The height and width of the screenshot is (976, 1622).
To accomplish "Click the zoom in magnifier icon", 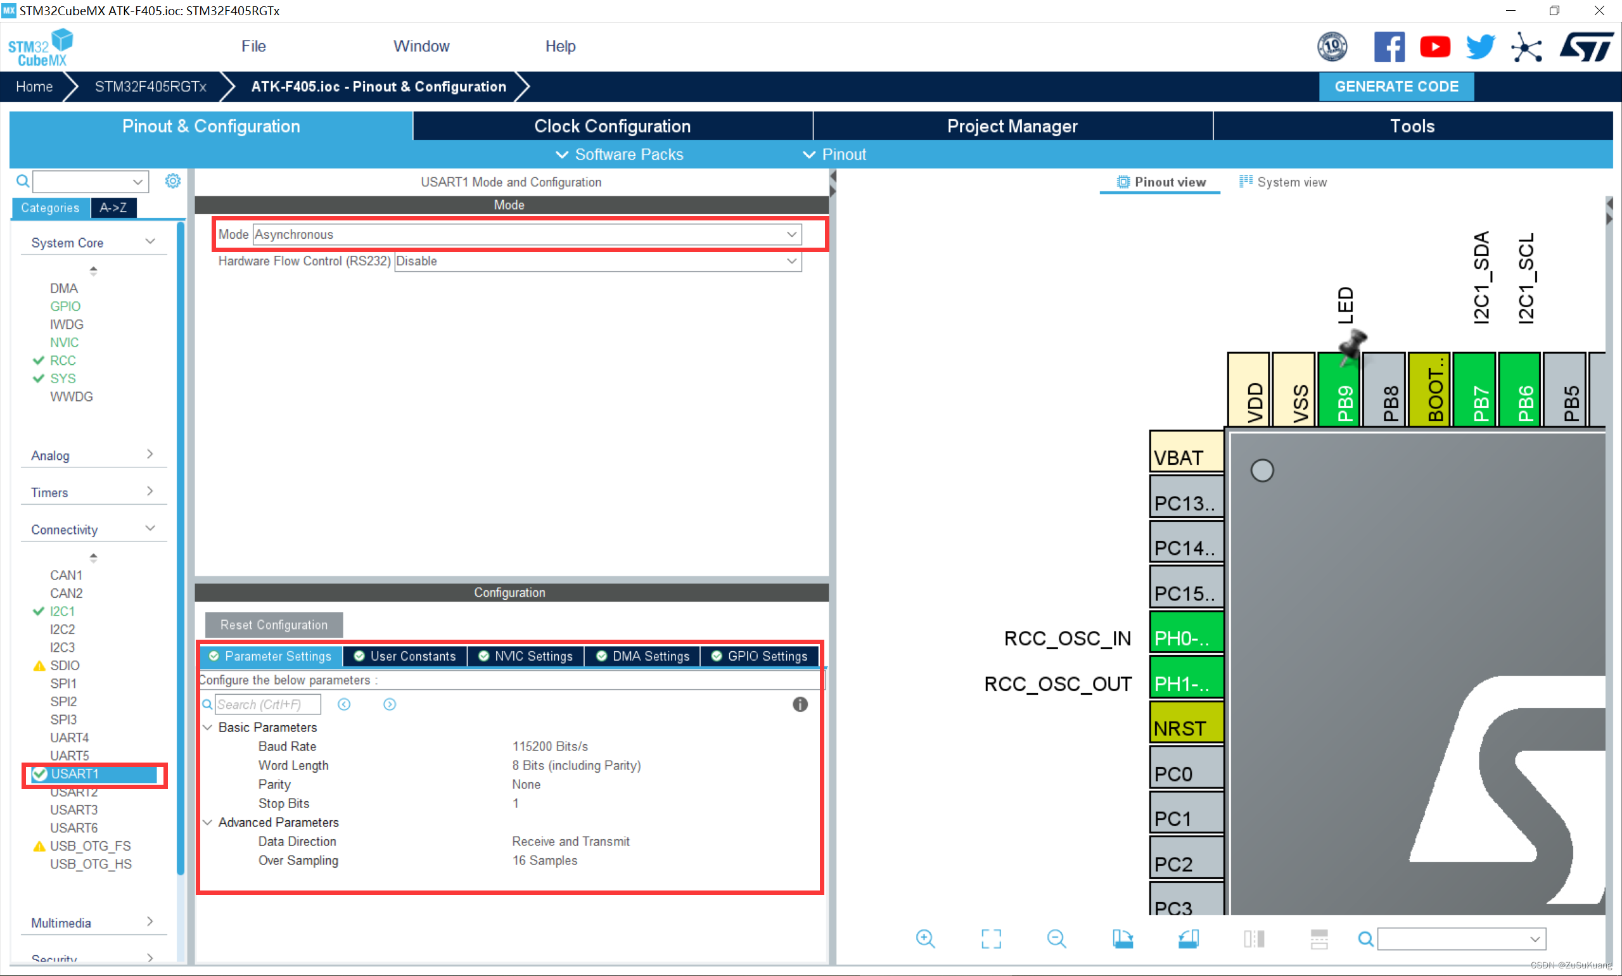I will point(925,939).
